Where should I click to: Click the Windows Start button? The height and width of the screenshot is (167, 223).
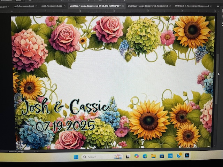76,157
